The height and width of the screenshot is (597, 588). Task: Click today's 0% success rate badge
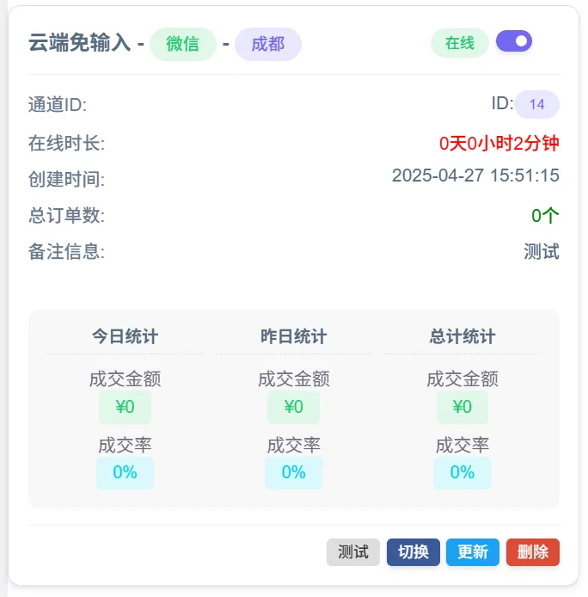point(125,472)
